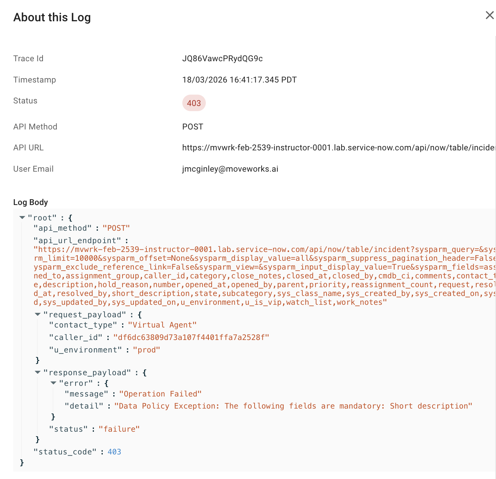Select the Trace Id value JQ86VawcPRydQG9c
Image resolution: width=496 pixels, height=479 pixels.
coord(222,59)
